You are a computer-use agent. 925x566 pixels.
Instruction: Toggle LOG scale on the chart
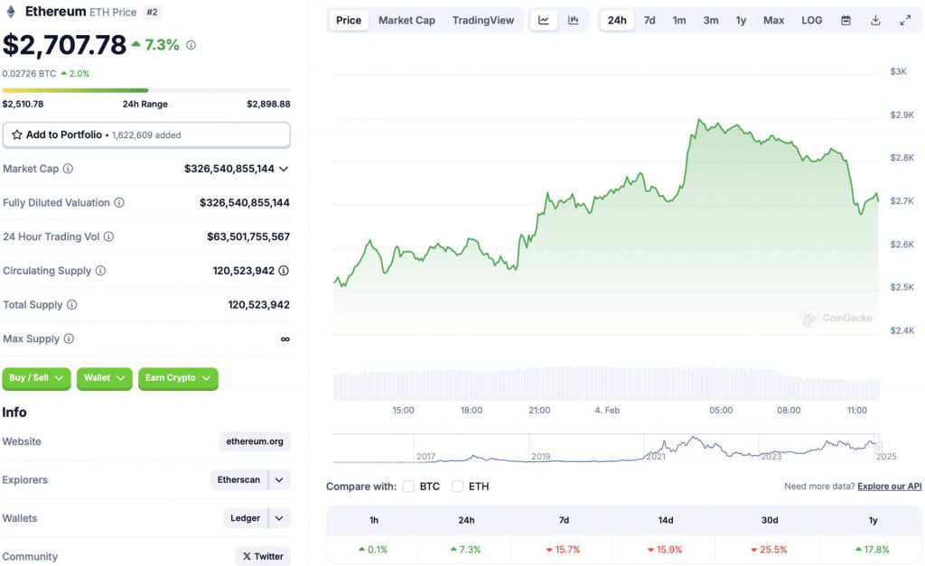pos(810,19)
